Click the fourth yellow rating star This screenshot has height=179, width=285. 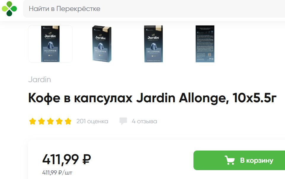click(59, 121)
